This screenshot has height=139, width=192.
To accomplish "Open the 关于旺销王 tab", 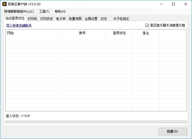I will [121, 19].
